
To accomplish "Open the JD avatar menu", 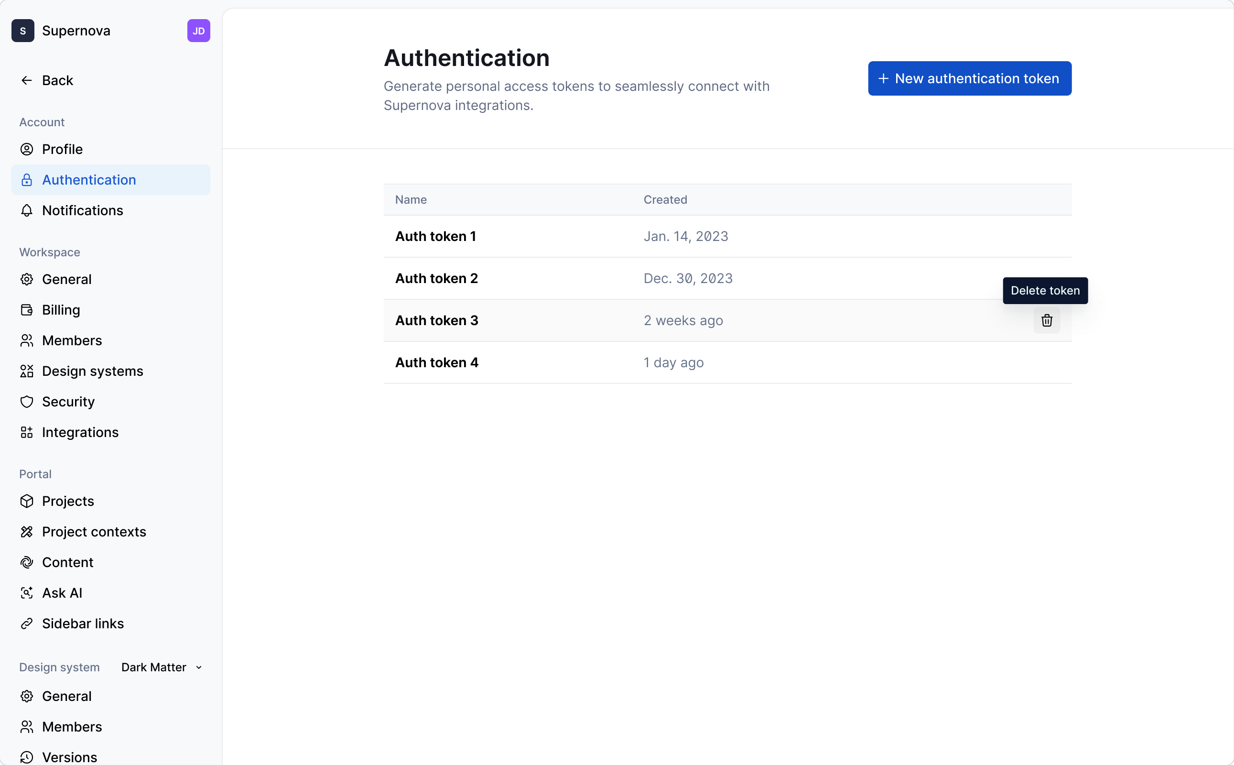I will tap(198, 30).
